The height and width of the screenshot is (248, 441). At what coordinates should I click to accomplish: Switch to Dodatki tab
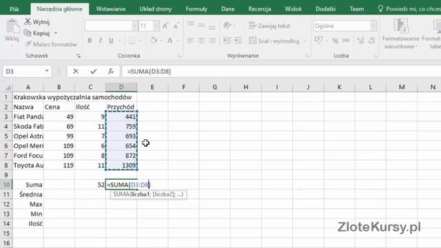pos(325,9)
